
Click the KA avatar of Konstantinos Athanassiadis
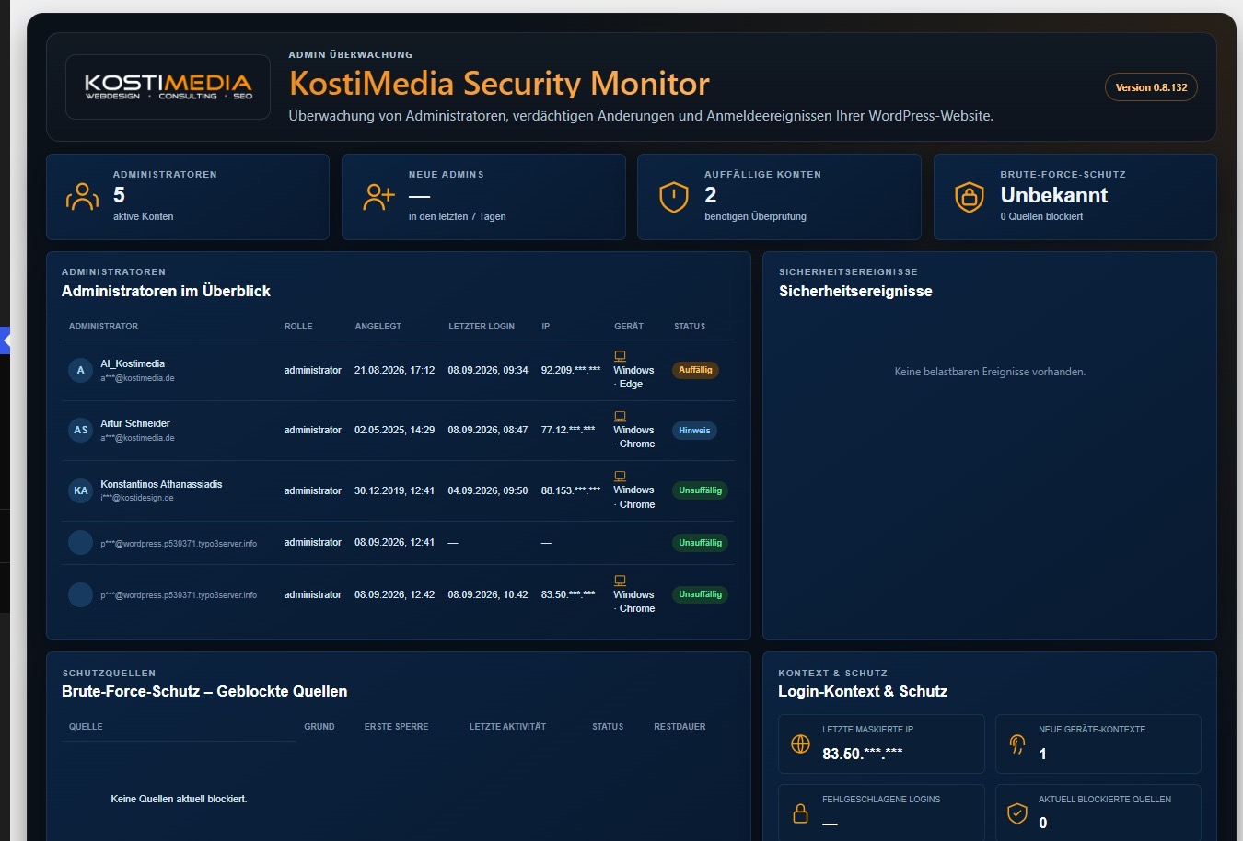pyautogui.click(x=80, y=490)
